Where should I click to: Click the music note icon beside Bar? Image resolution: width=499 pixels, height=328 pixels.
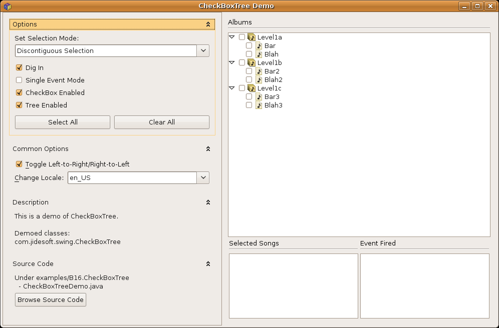tap(259, 45)
